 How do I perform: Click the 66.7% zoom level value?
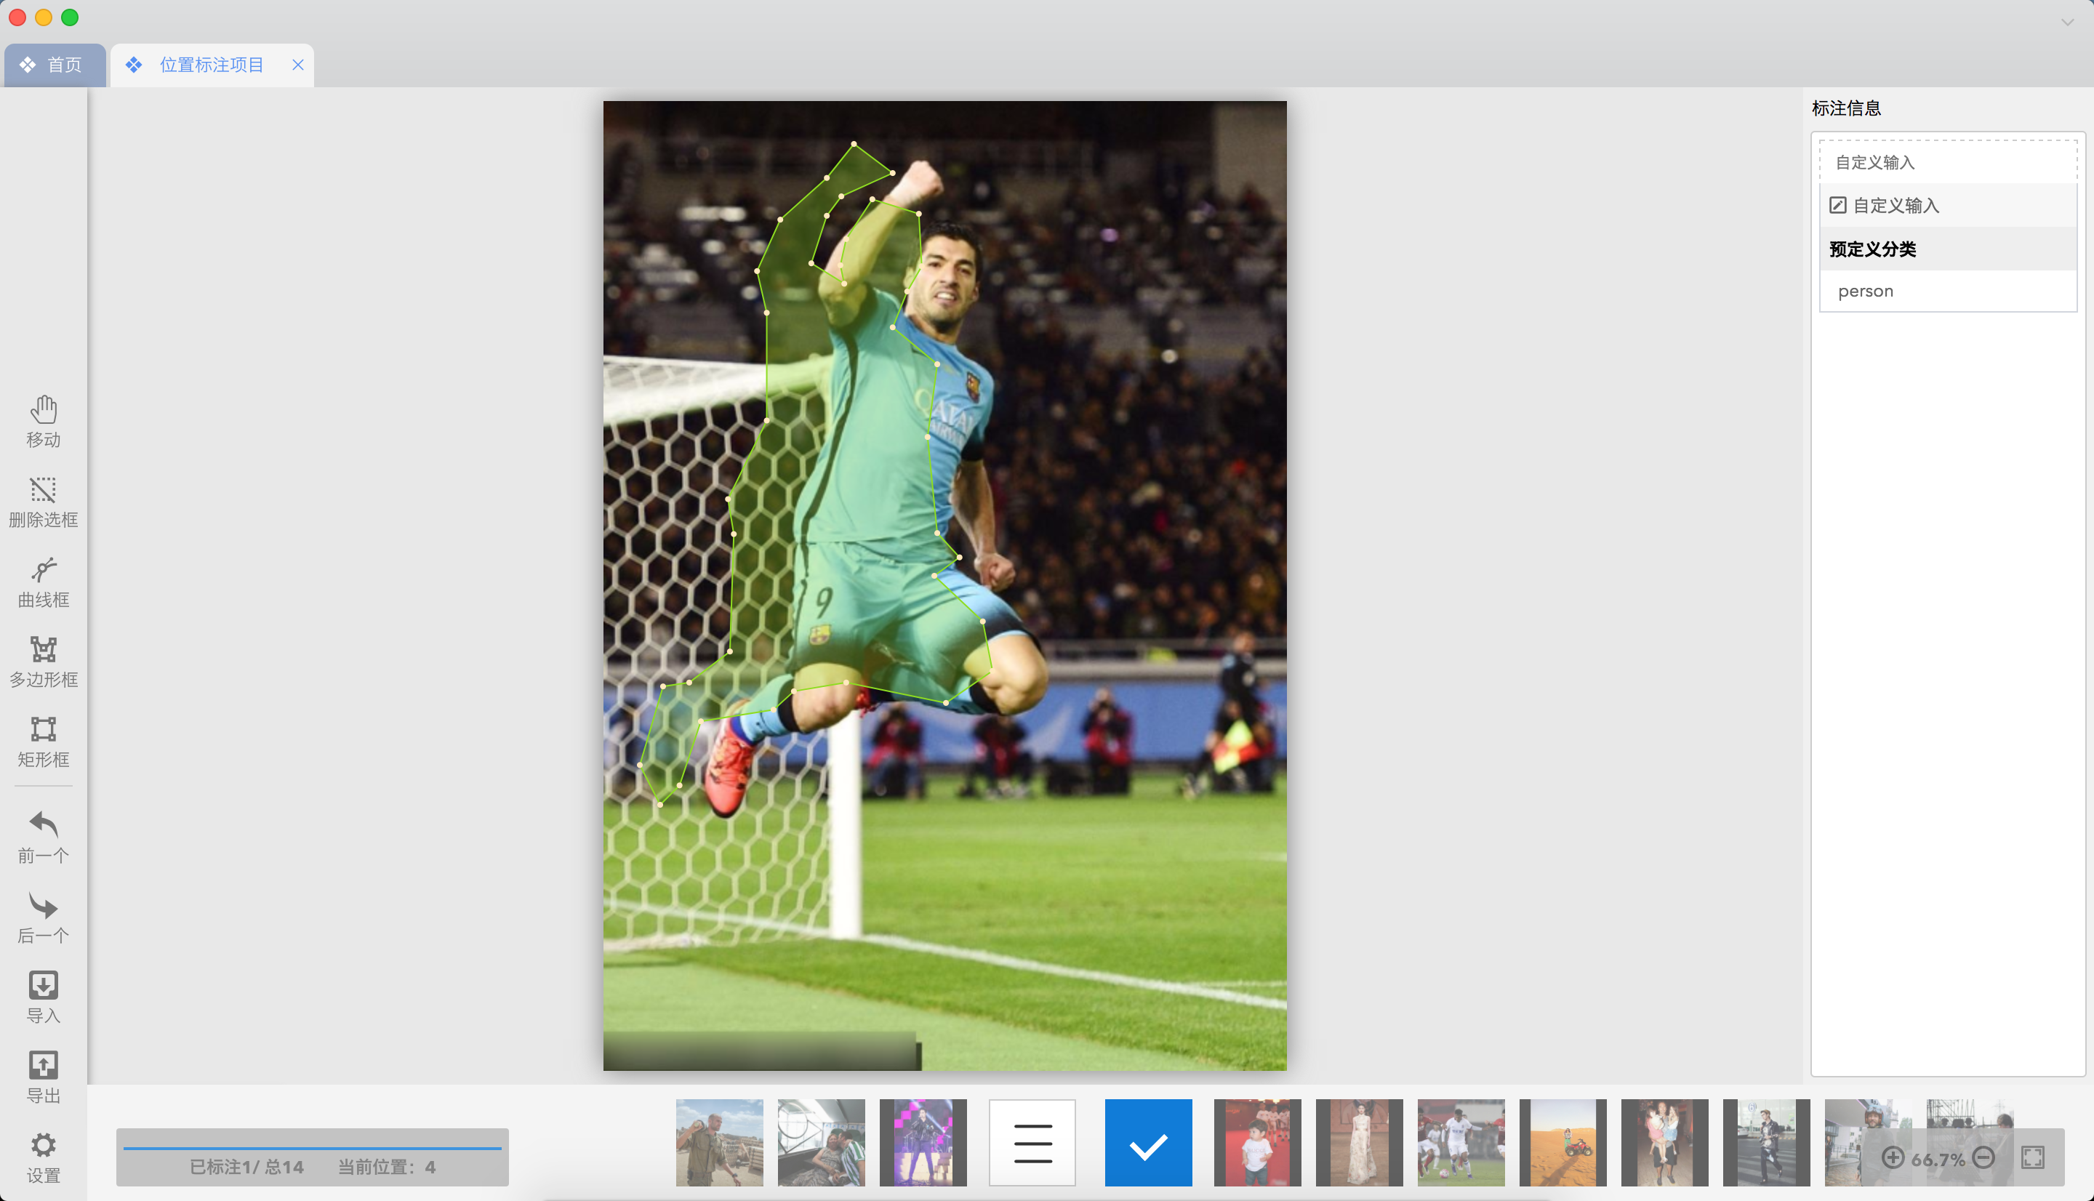pyautogui.click(x=1938, y=1159)
